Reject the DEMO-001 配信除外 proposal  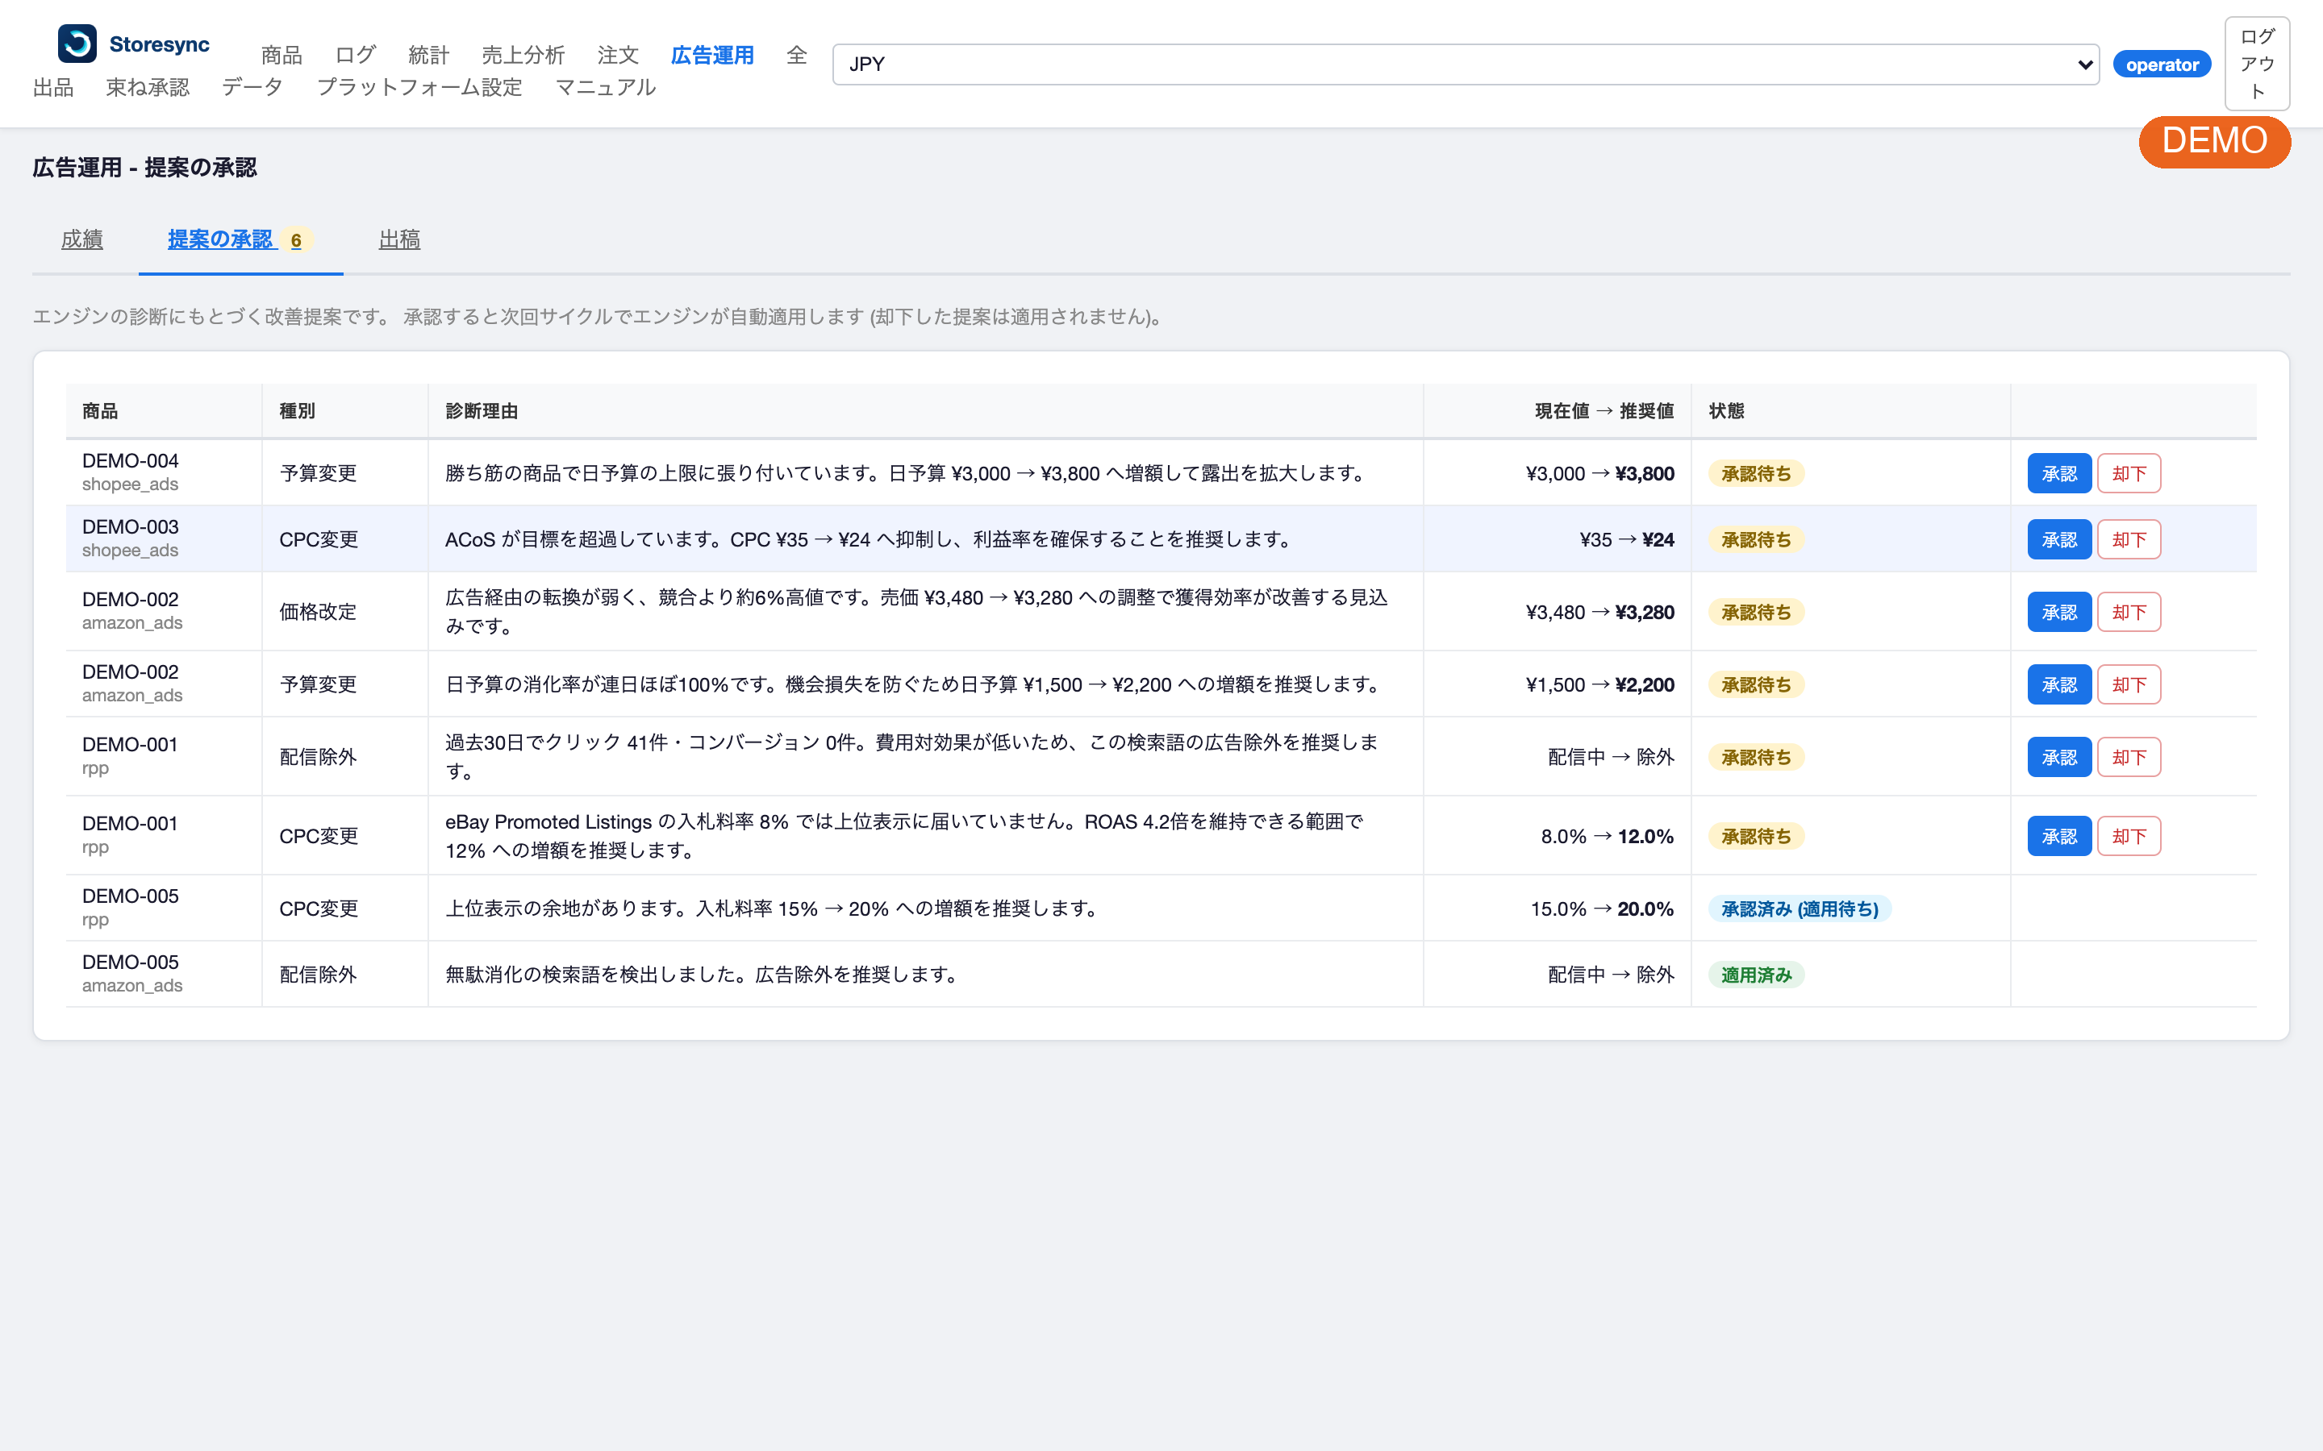(x=2128, y=757)
